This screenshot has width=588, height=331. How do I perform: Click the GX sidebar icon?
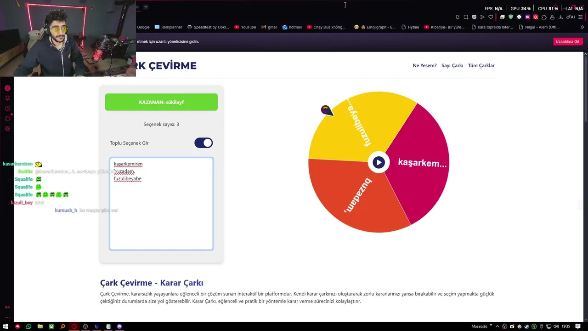point(7,307)
